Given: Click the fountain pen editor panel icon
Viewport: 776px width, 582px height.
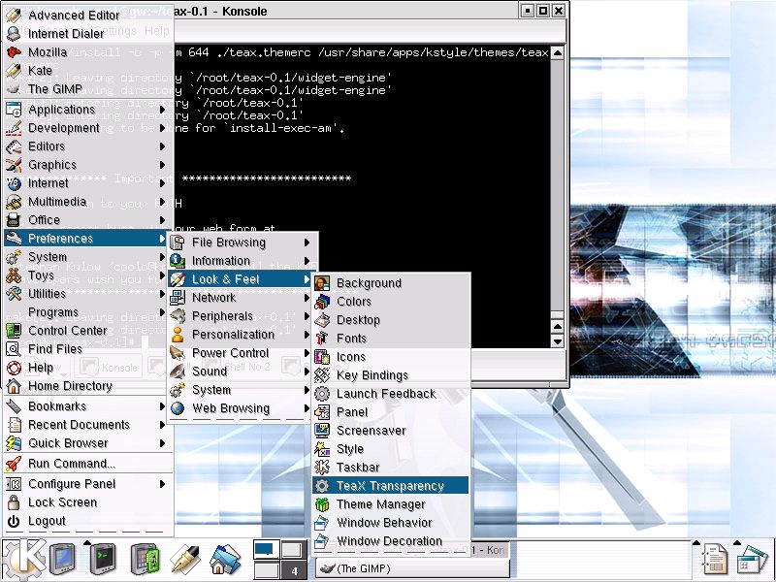Looking at the screenshot, I should click(x=184, y=560).
